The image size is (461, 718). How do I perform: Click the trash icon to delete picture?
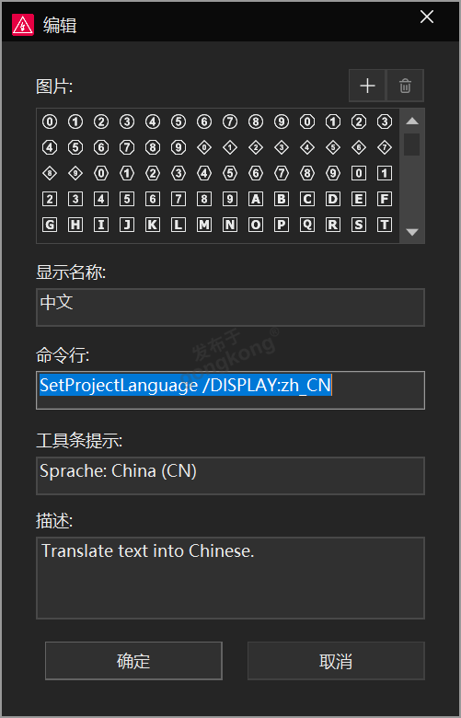pos(405,86)
